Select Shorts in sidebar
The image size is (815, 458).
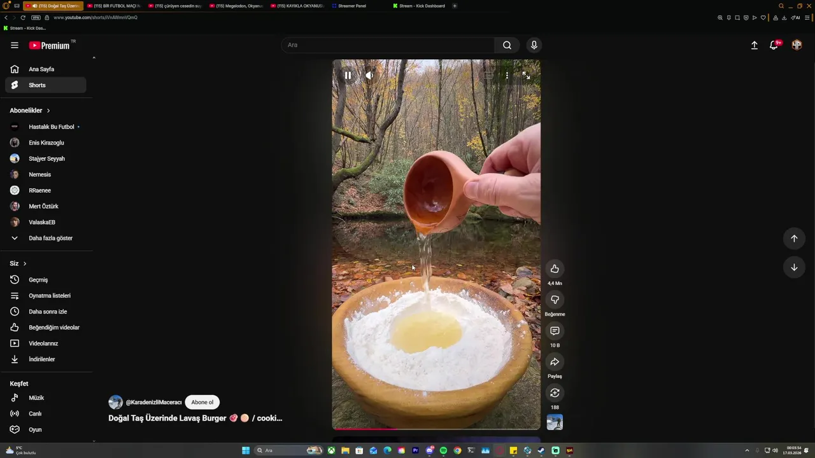[x=46, y=85]
